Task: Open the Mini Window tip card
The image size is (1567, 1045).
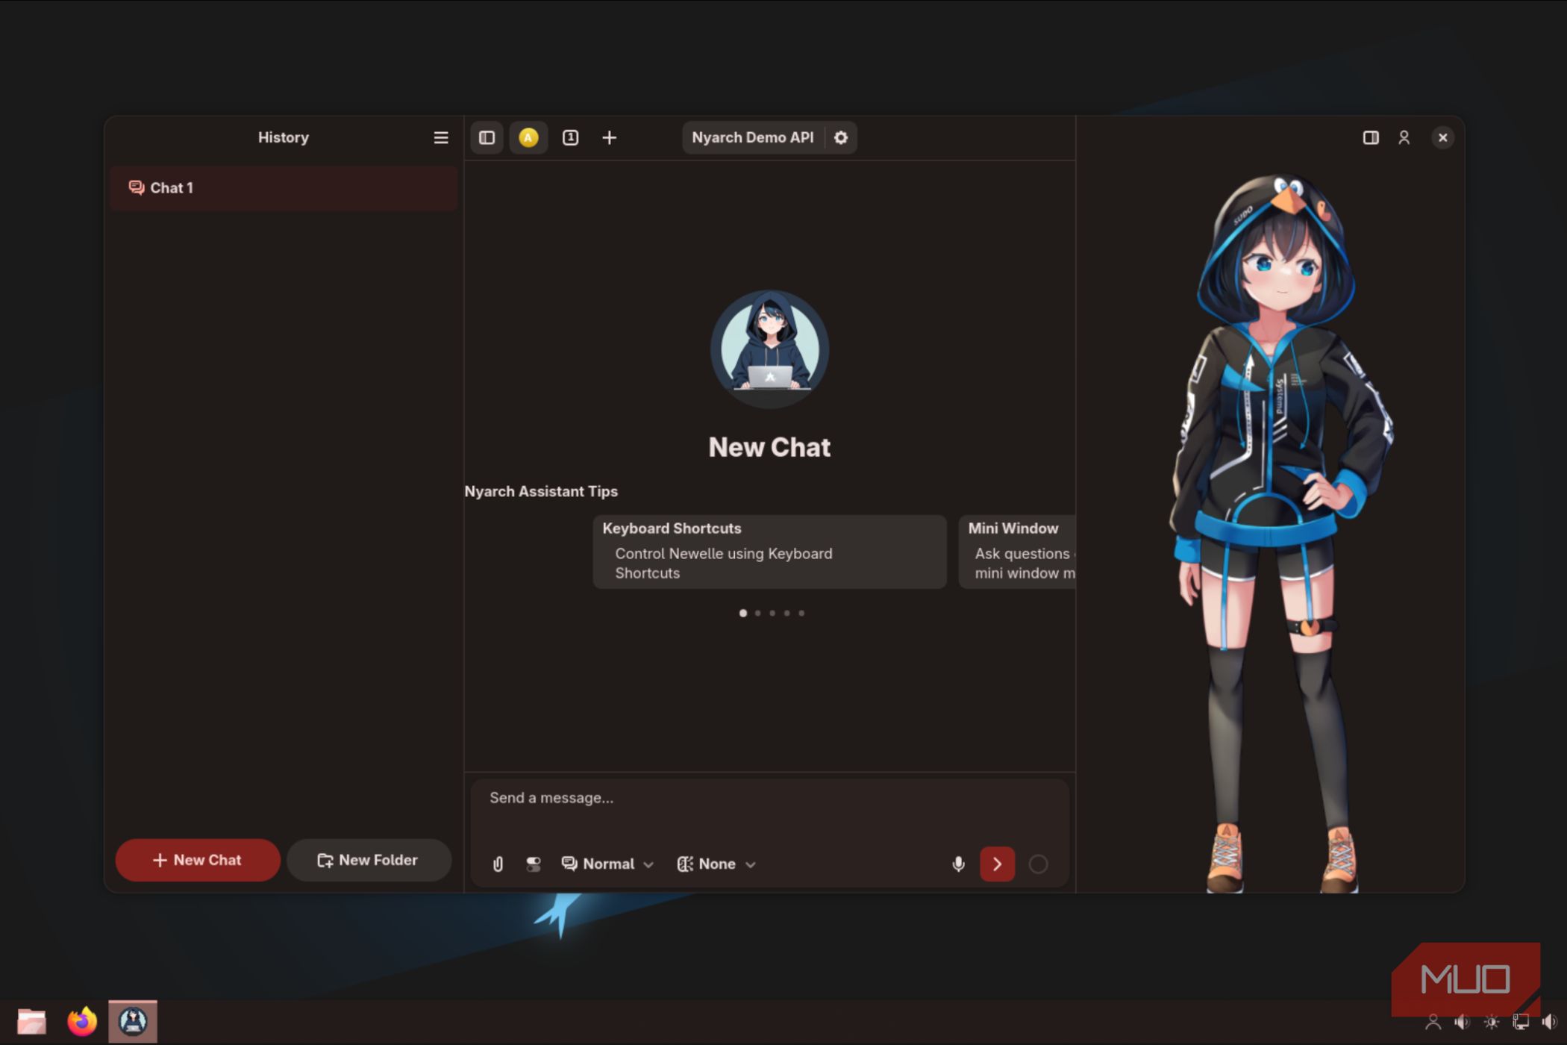Action: coord(1017,552)
